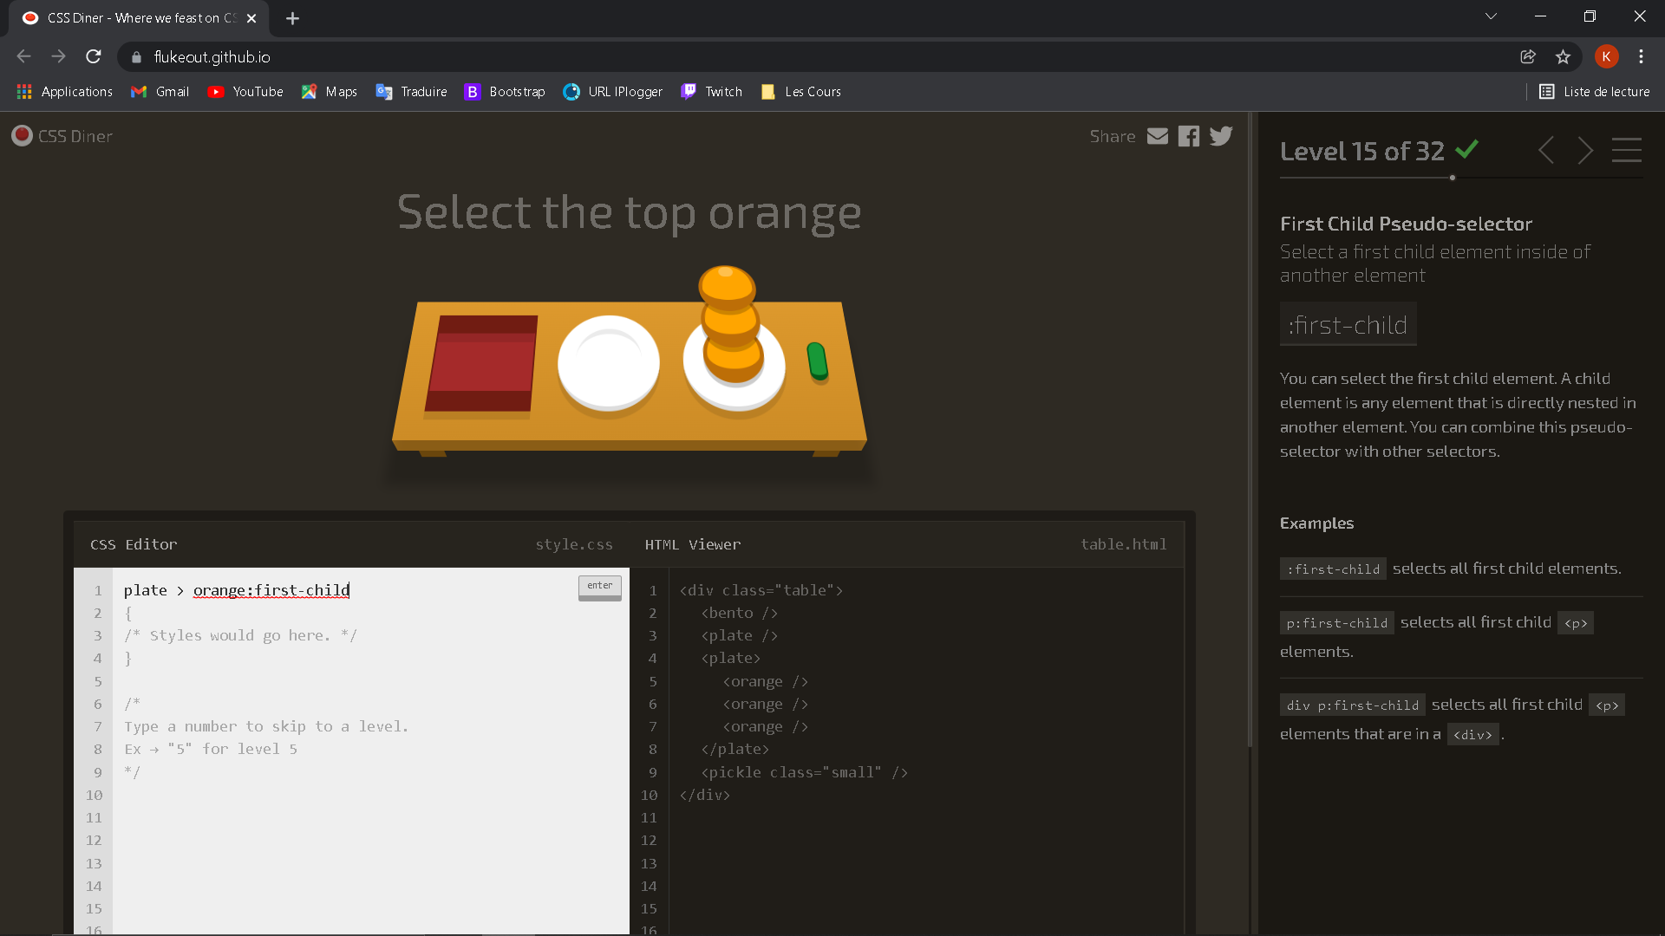Open the profile avatar K
This screenshot has width=1665, height=936.
tap(1606, 56)
